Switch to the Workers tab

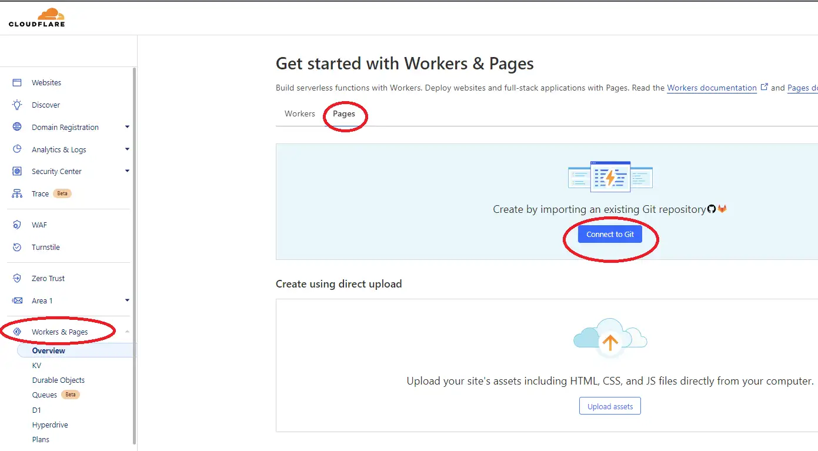(300, 113)
